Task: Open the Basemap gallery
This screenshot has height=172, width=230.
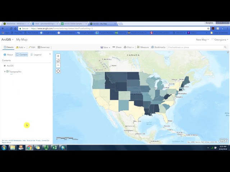Action: click(x=43, y=47)
